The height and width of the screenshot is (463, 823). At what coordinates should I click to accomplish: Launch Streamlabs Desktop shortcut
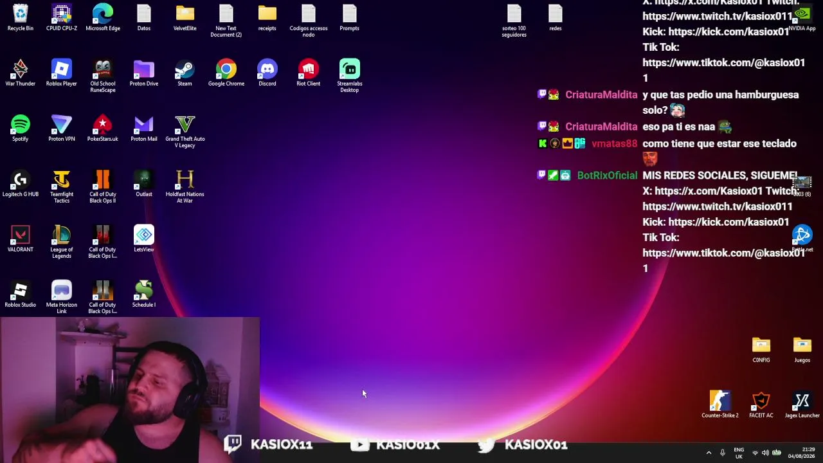350,76
